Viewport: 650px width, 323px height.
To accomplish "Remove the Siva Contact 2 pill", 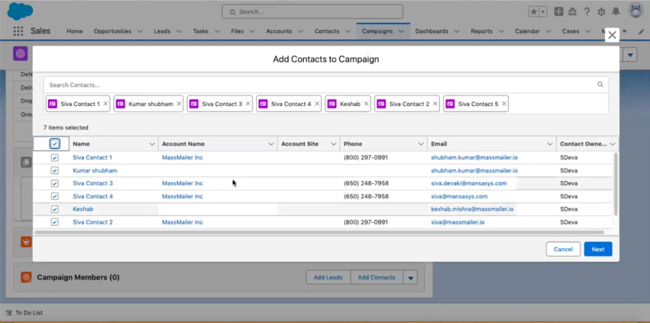I will (x=435, y=104).
